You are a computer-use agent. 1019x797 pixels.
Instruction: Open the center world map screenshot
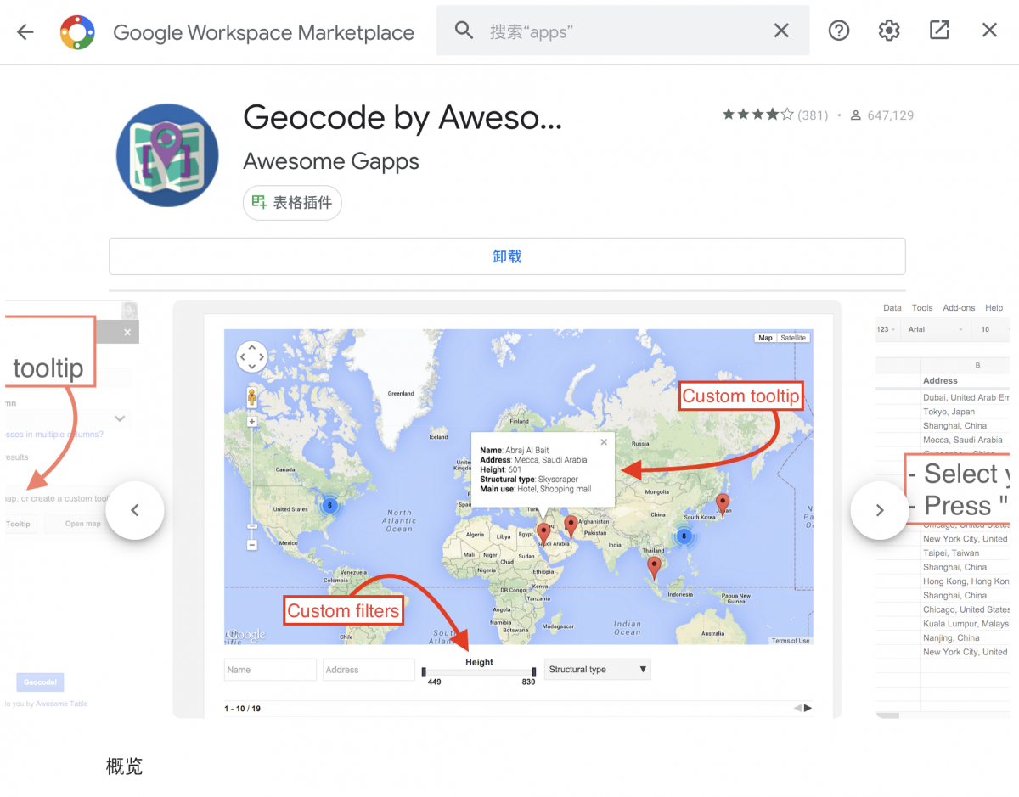coord(507,509)
